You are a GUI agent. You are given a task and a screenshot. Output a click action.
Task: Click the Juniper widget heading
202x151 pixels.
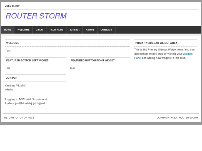pos(12,78)
